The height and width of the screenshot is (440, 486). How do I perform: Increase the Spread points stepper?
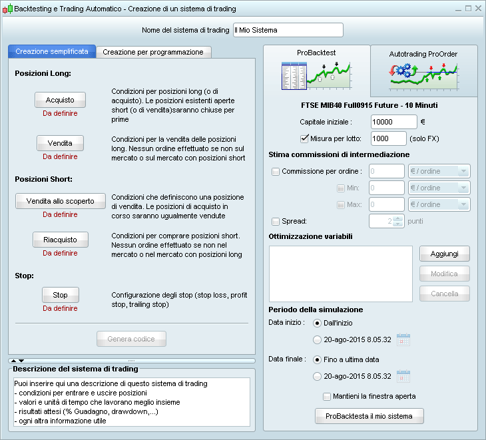click(x=398, y=218)
